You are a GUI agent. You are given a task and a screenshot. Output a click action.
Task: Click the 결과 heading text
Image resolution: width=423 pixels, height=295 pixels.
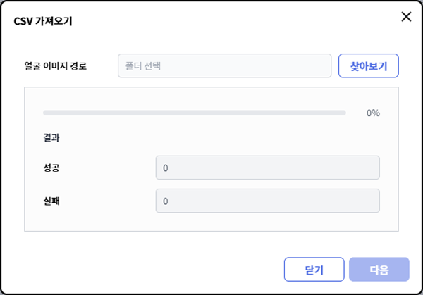pyautogui.click(x=51, y=138)
